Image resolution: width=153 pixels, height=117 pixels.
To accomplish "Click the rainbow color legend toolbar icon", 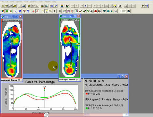I will (x=62, y=6).
